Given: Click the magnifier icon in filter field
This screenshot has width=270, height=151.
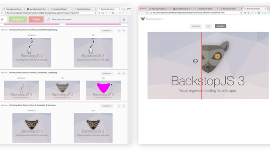Looking at the screenshot, I should coord(49,20).
